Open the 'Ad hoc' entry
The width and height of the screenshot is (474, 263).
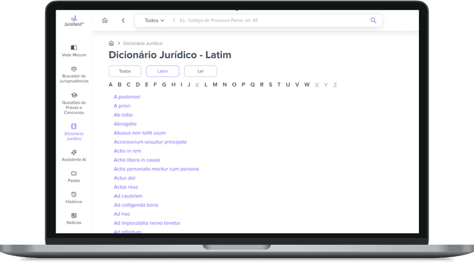point(122,214)
